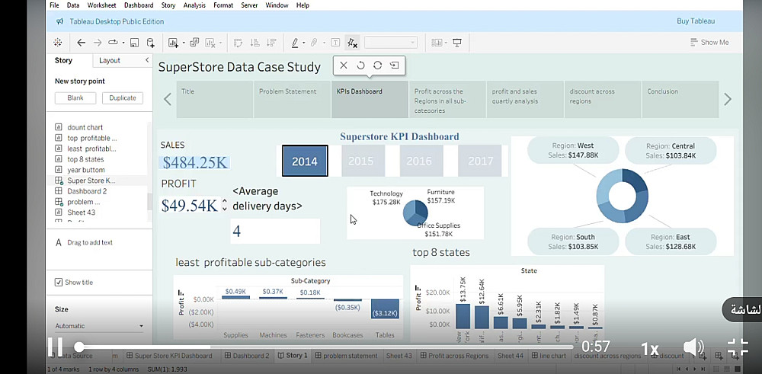Open the Sheet 43 bottom tab
762x374 pixels.
click(399, 356)
